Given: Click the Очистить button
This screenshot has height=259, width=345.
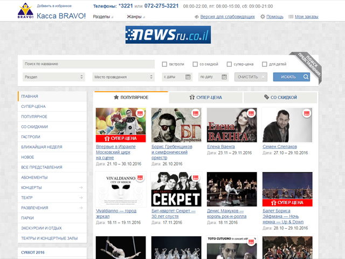Looking at the screenshot, I should click(251, 77).
